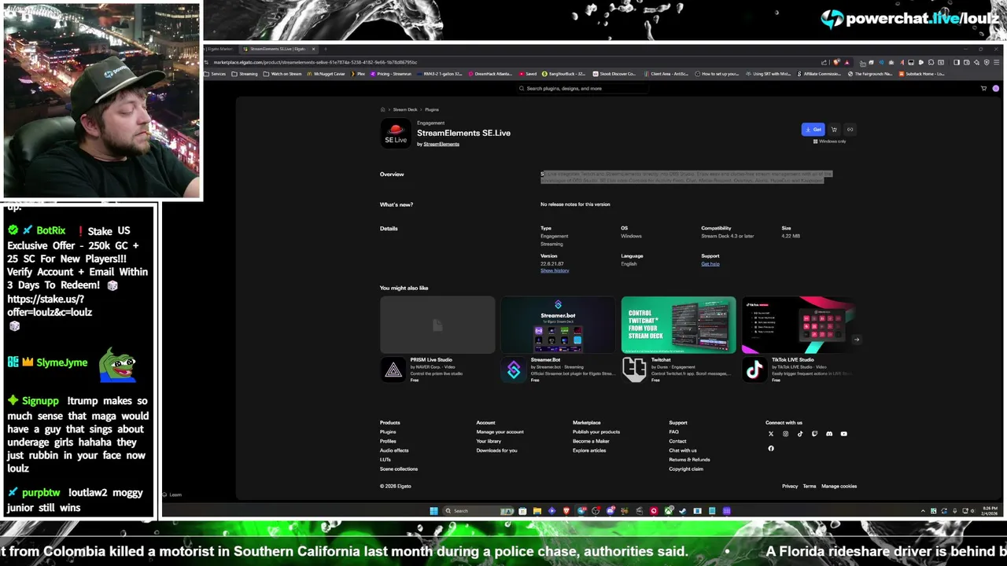Click the Streamer.Bot app icon
Screen dimensions: 1007x566
pos(514,369)
